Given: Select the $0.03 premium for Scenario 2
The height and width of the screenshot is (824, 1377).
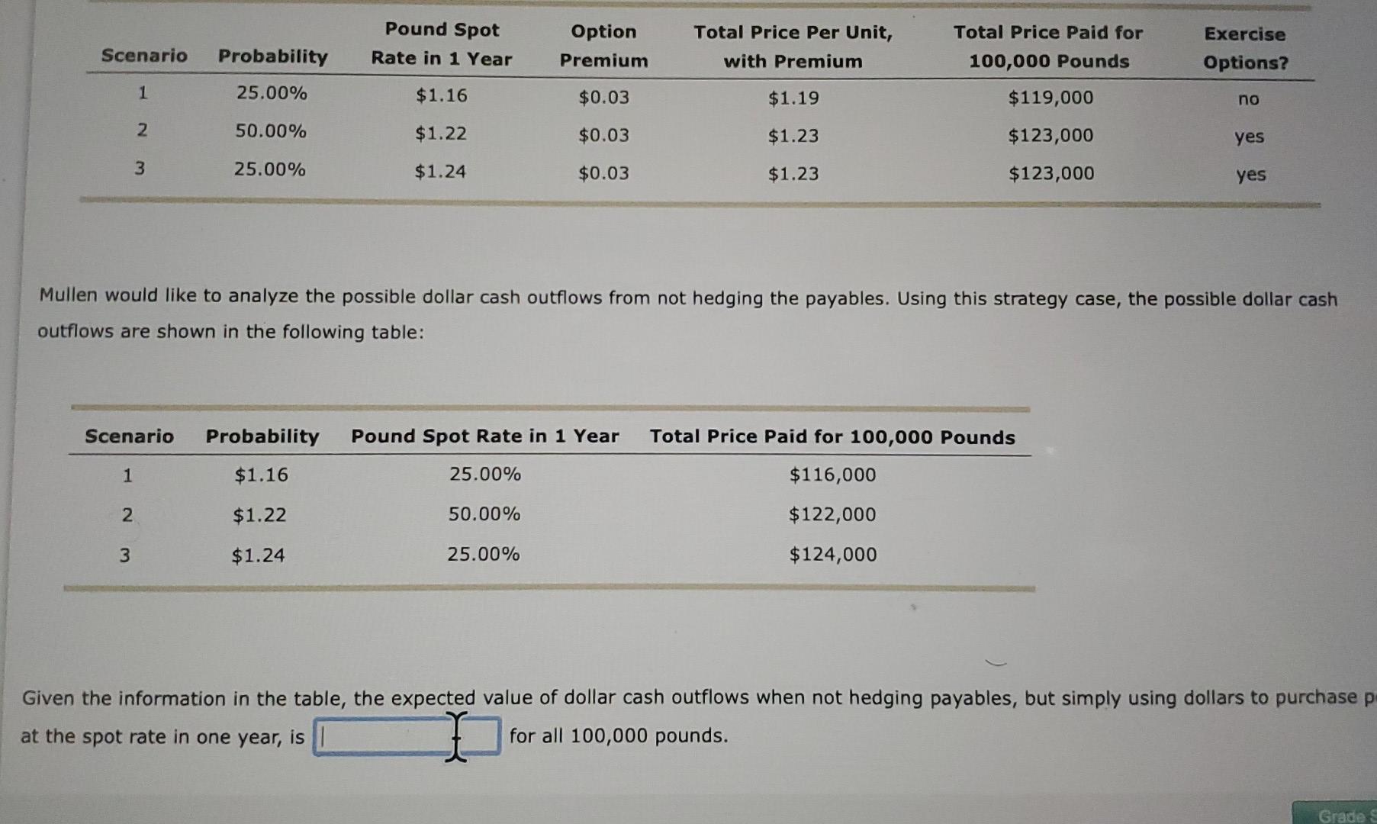Looking at the screenshot, I should point(603,136).
